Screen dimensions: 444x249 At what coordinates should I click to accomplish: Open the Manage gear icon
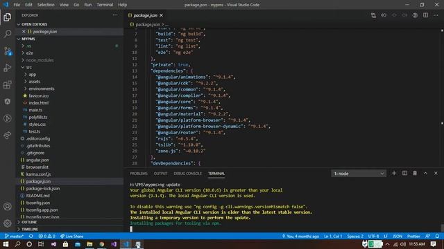[8, 223]
